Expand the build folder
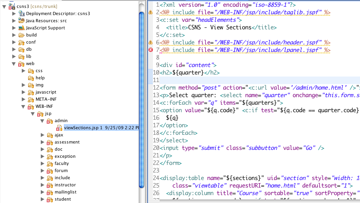Screen dimensions: 360x203 [x=14, y=35]
